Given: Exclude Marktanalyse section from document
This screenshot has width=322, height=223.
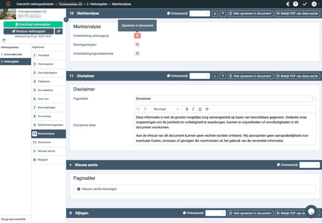Looking at the screenshot, I should click(x=250, y=13).
